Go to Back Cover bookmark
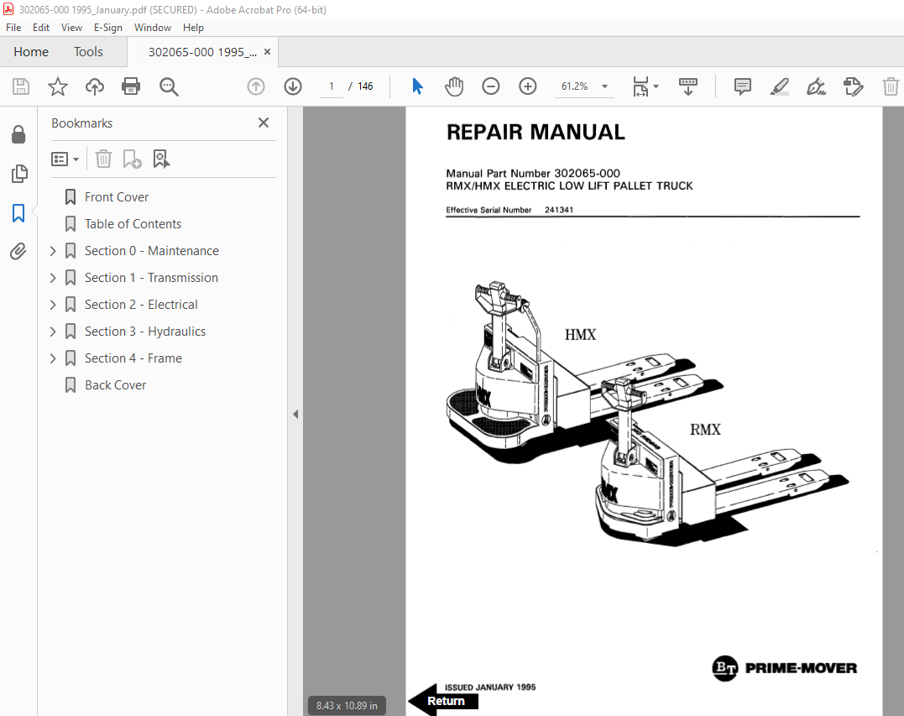904x716 pixels. [x=115, y=385]
